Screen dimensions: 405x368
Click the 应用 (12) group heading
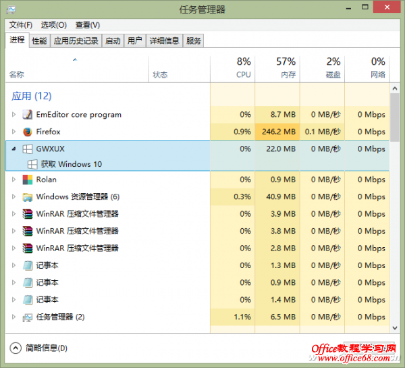pyautogui.click(x=32, y=96)
